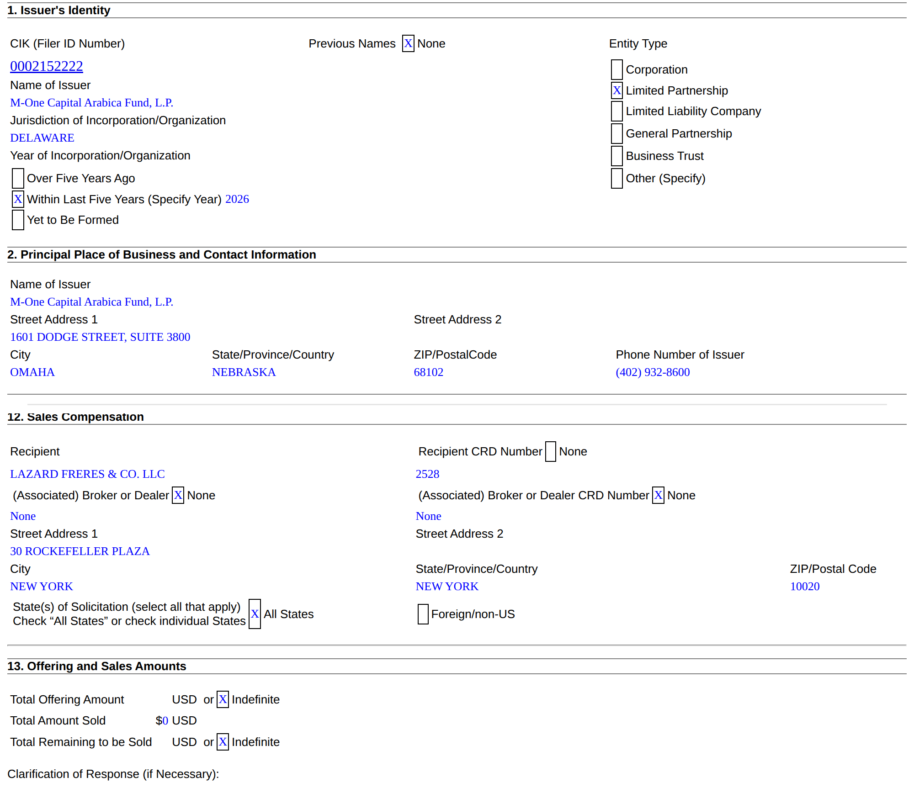Check the Limited Liability Company box
This screenshot has width=914, height=788.
pyautogui.click(x=616, y=111)
